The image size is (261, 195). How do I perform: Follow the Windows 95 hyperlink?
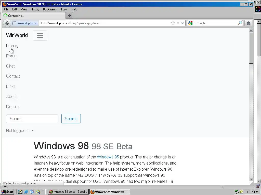click(x=108, y=157)
